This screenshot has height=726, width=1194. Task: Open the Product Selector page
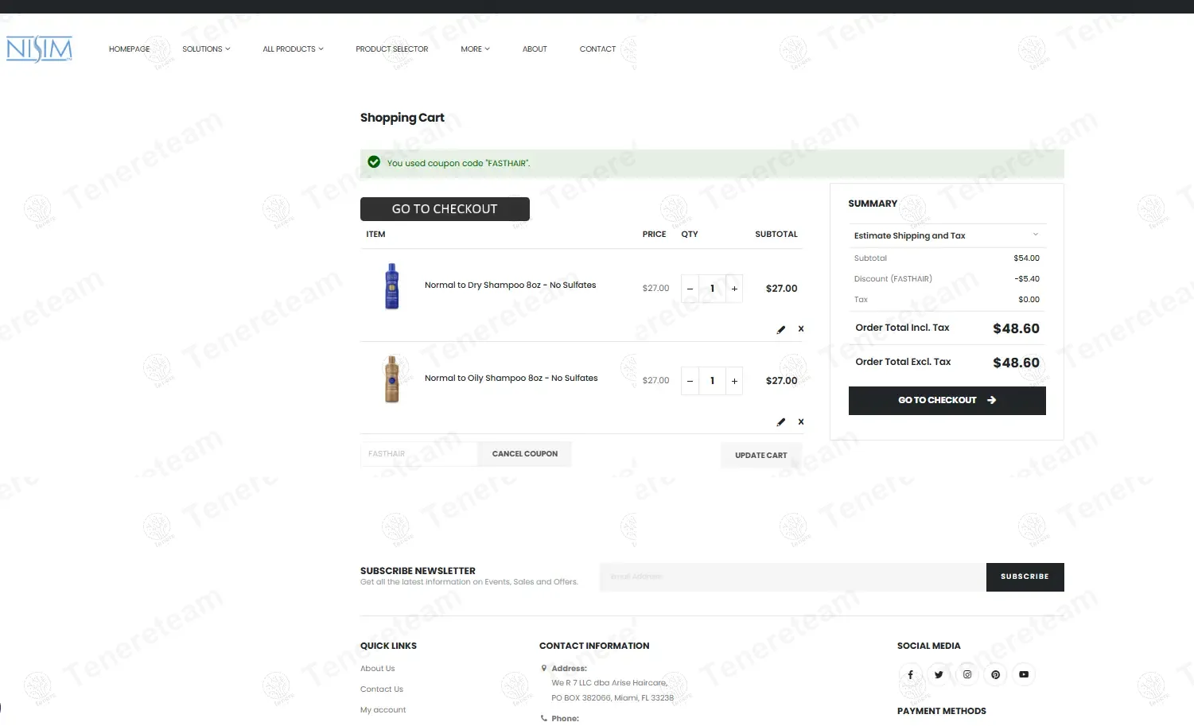click(391, 49)
